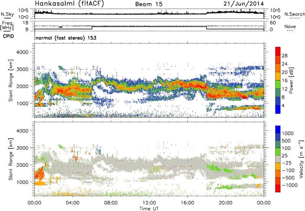Select the "Beam 15" header label
The image size is (305, 211).
(149, 4)
